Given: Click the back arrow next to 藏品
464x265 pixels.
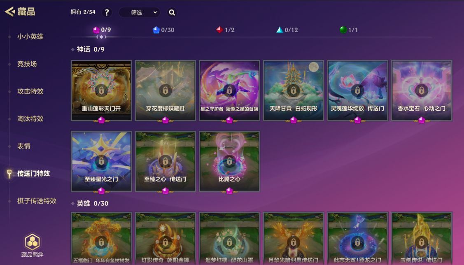Looking at the screenshot, I should [x=10, y=12].
